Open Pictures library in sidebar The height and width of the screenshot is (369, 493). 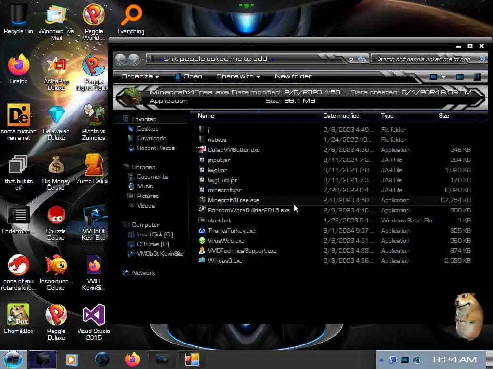tap(147, 196)
